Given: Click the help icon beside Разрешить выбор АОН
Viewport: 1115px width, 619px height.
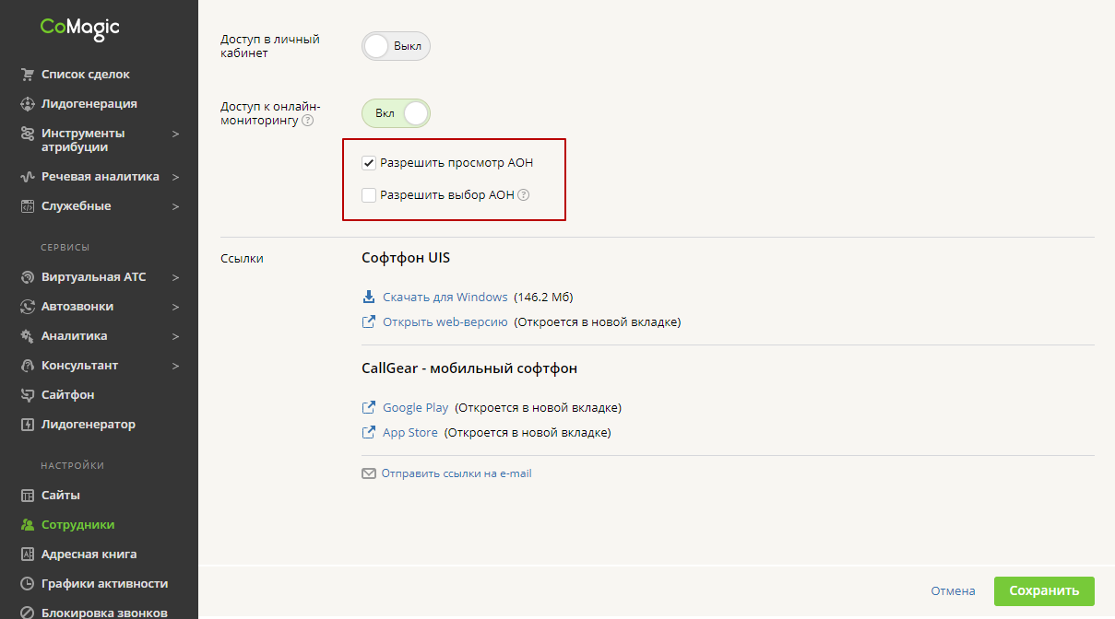Looking at the screenshot, I should click(523, 195).
